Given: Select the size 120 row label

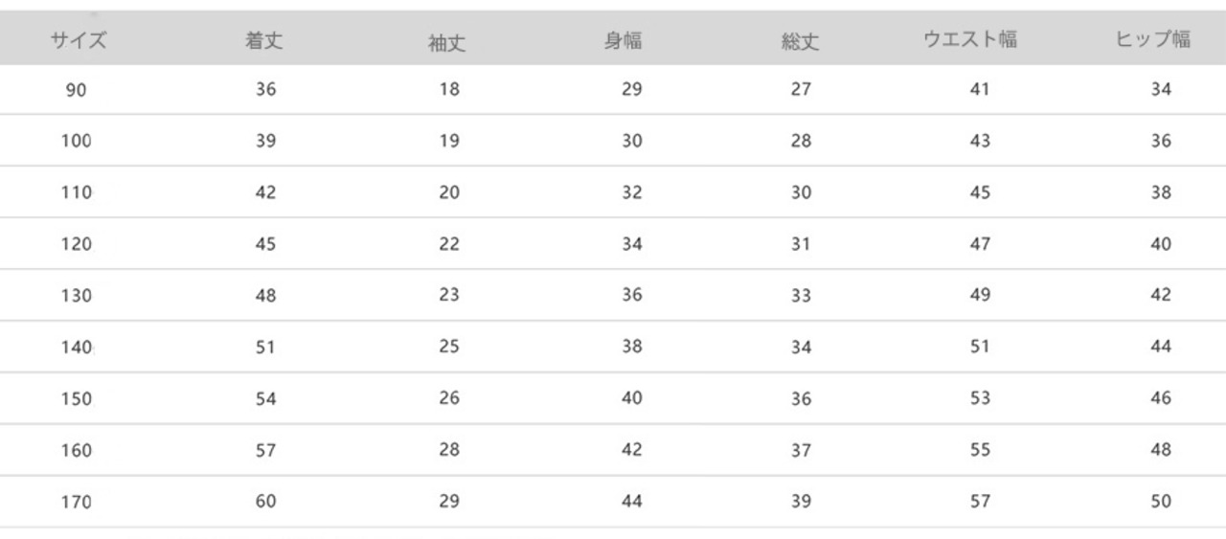Looking at the screenshot, I should click(x=77, y=245).
